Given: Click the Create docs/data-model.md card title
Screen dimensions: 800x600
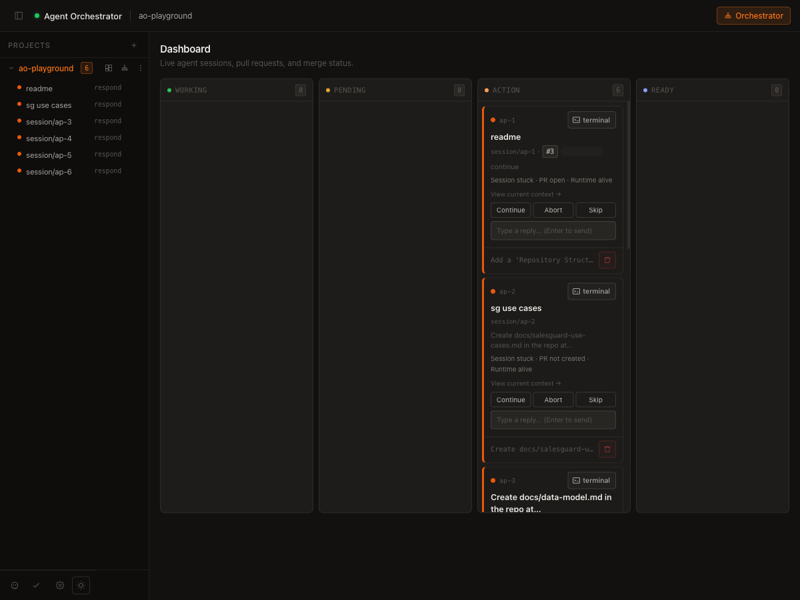Looking at the screenshot, I should pos(551,503).
